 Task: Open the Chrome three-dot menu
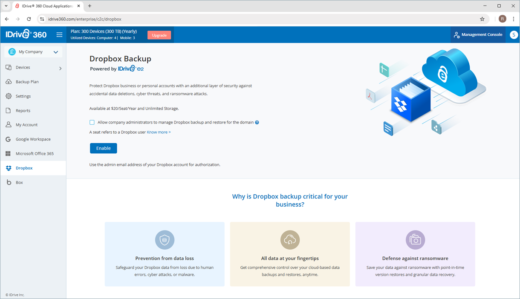coord(513,19)
